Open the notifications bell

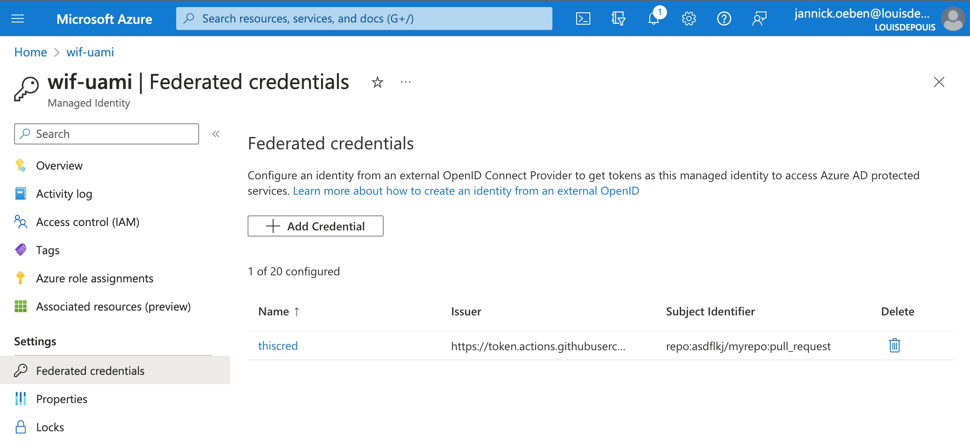(x=653, y=18)
